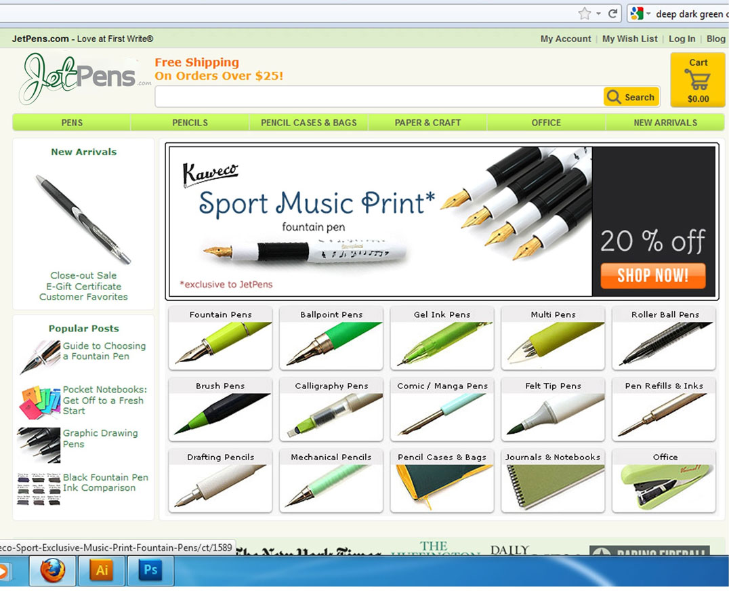The height and width of the screenshot is (610, 729).
Task: Select the Felt Tip Pens category tile
Action: pos(554,409)
